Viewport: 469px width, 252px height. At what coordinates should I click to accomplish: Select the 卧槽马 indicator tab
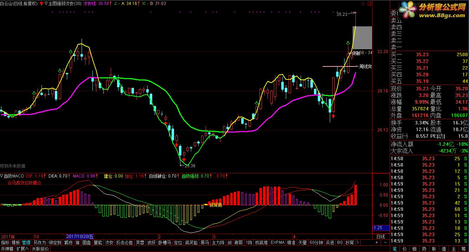[165, 243]
